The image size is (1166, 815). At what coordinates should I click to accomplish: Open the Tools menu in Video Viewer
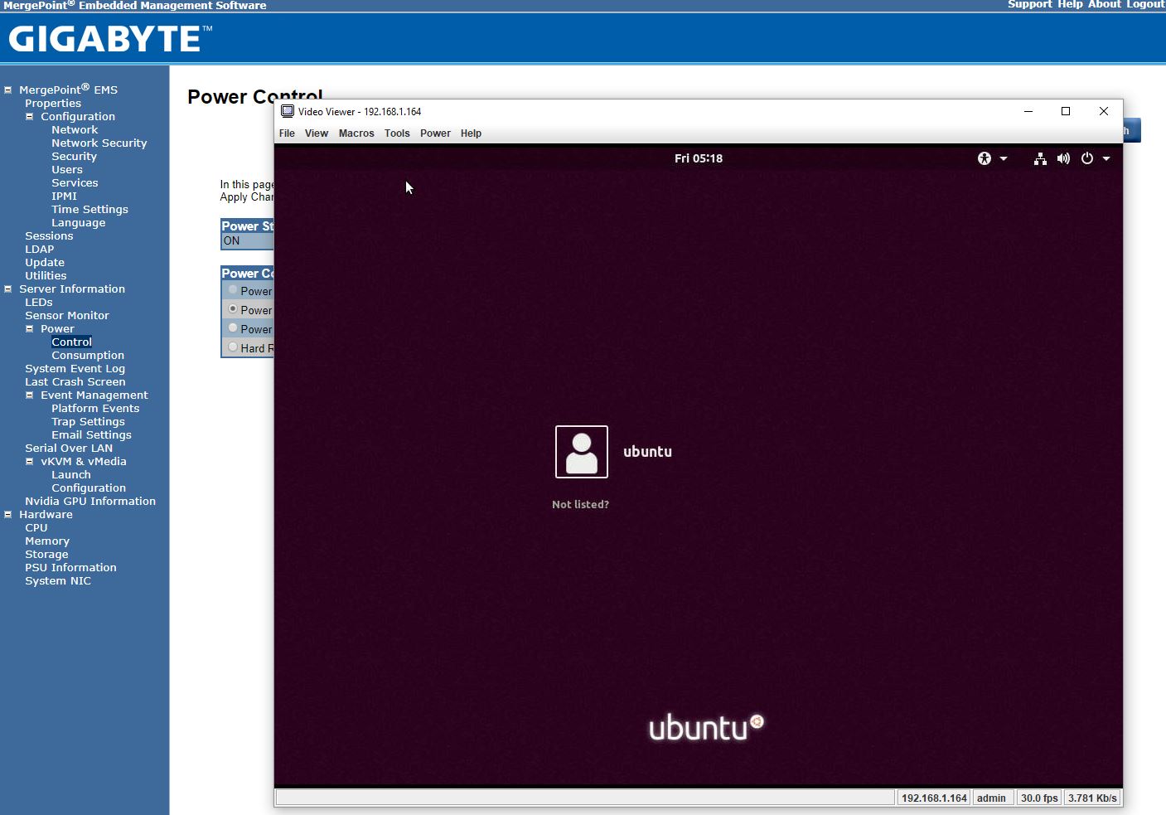(397, 133)
